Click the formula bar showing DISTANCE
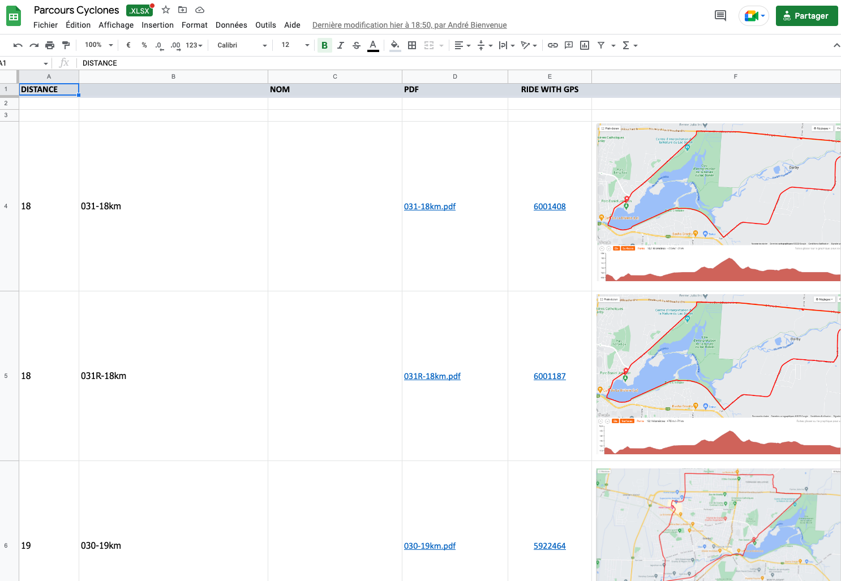 458,63
